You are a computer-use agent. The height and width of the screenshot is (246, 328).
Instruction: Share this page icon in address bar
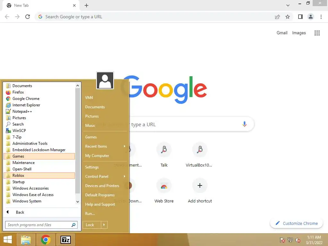(277, 17)
